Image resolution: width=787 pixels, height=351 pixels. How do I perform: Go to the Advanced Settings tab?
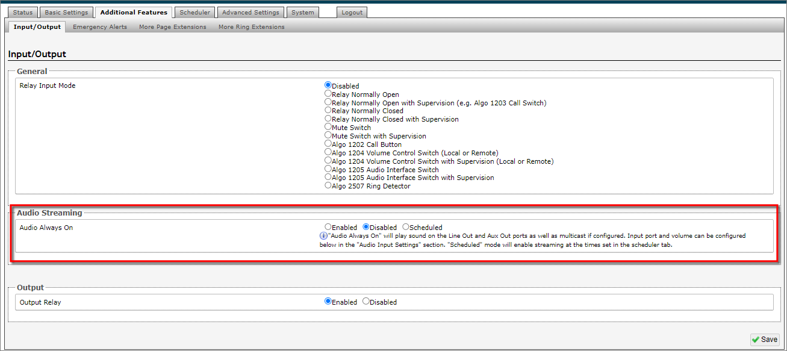250,13
